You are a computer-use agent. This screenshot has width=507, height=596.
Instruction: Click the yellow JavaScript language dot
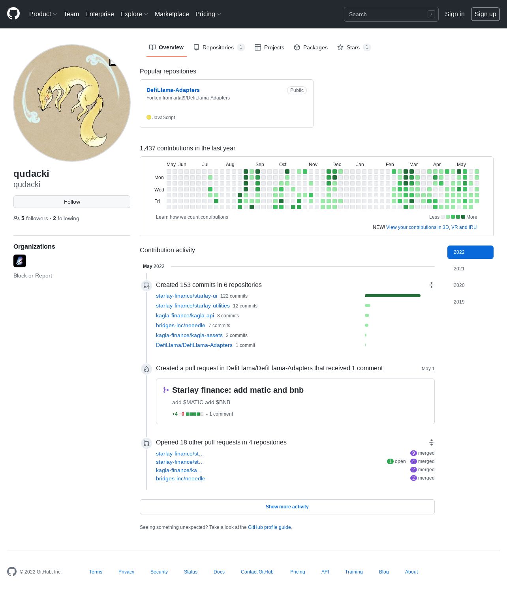pos(149,117)
